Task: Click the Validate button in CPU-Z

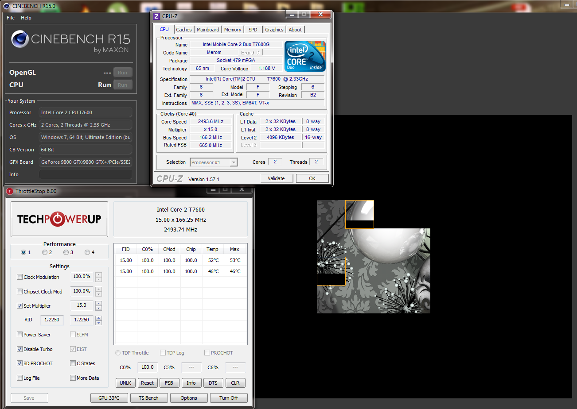Action: pos(276,178)
